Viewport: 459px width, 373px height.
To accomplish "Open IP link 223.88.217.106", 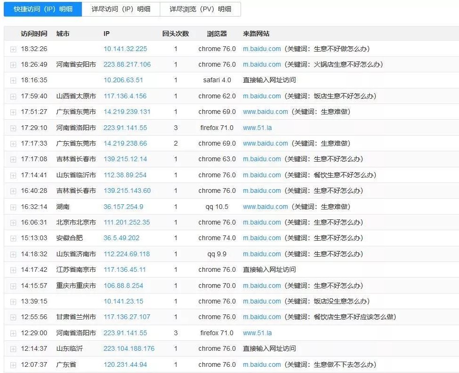I will [127, 64].
